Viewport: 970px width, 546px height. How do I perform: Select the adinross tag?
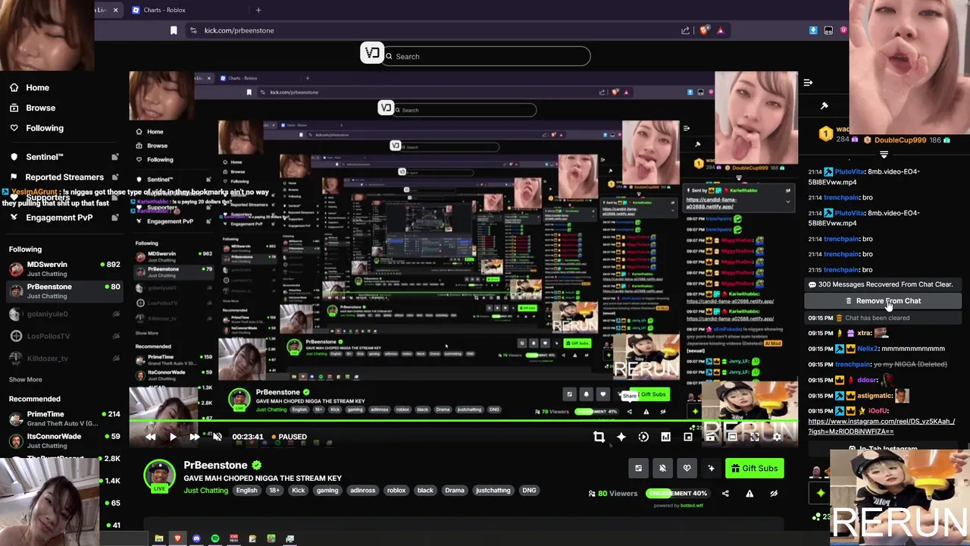click(x=362, y=491)
